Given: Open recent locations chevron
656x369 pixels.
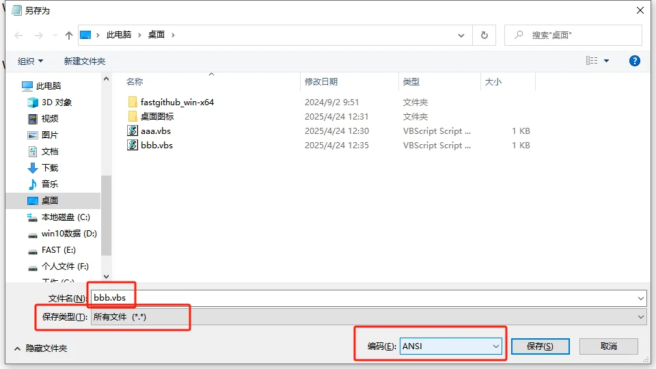Looking at the screenshot, I should 55,36.
